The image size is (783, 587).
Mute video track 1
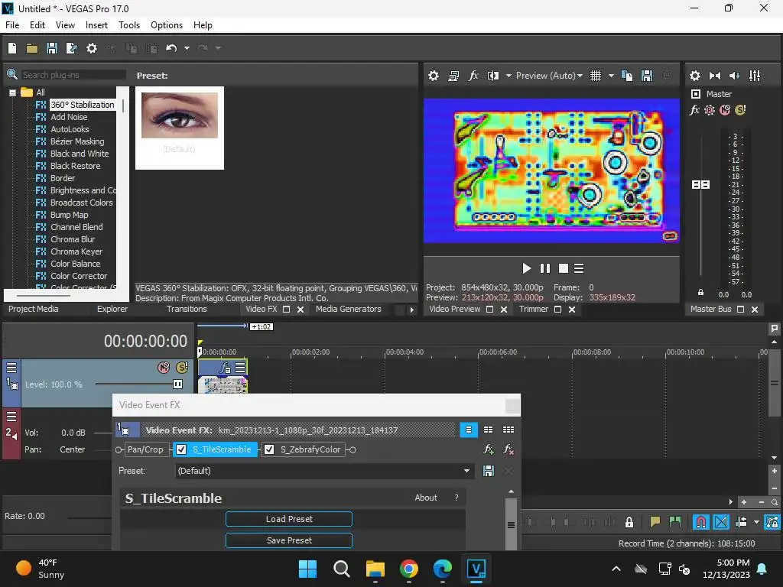[164, 368]
